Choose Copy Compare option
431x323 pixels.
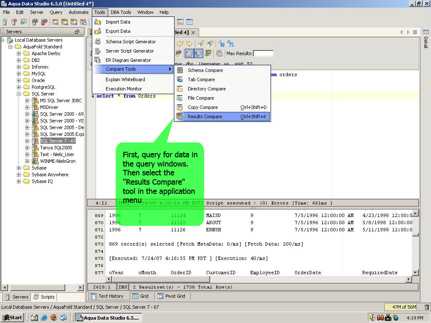click(222, 107)
